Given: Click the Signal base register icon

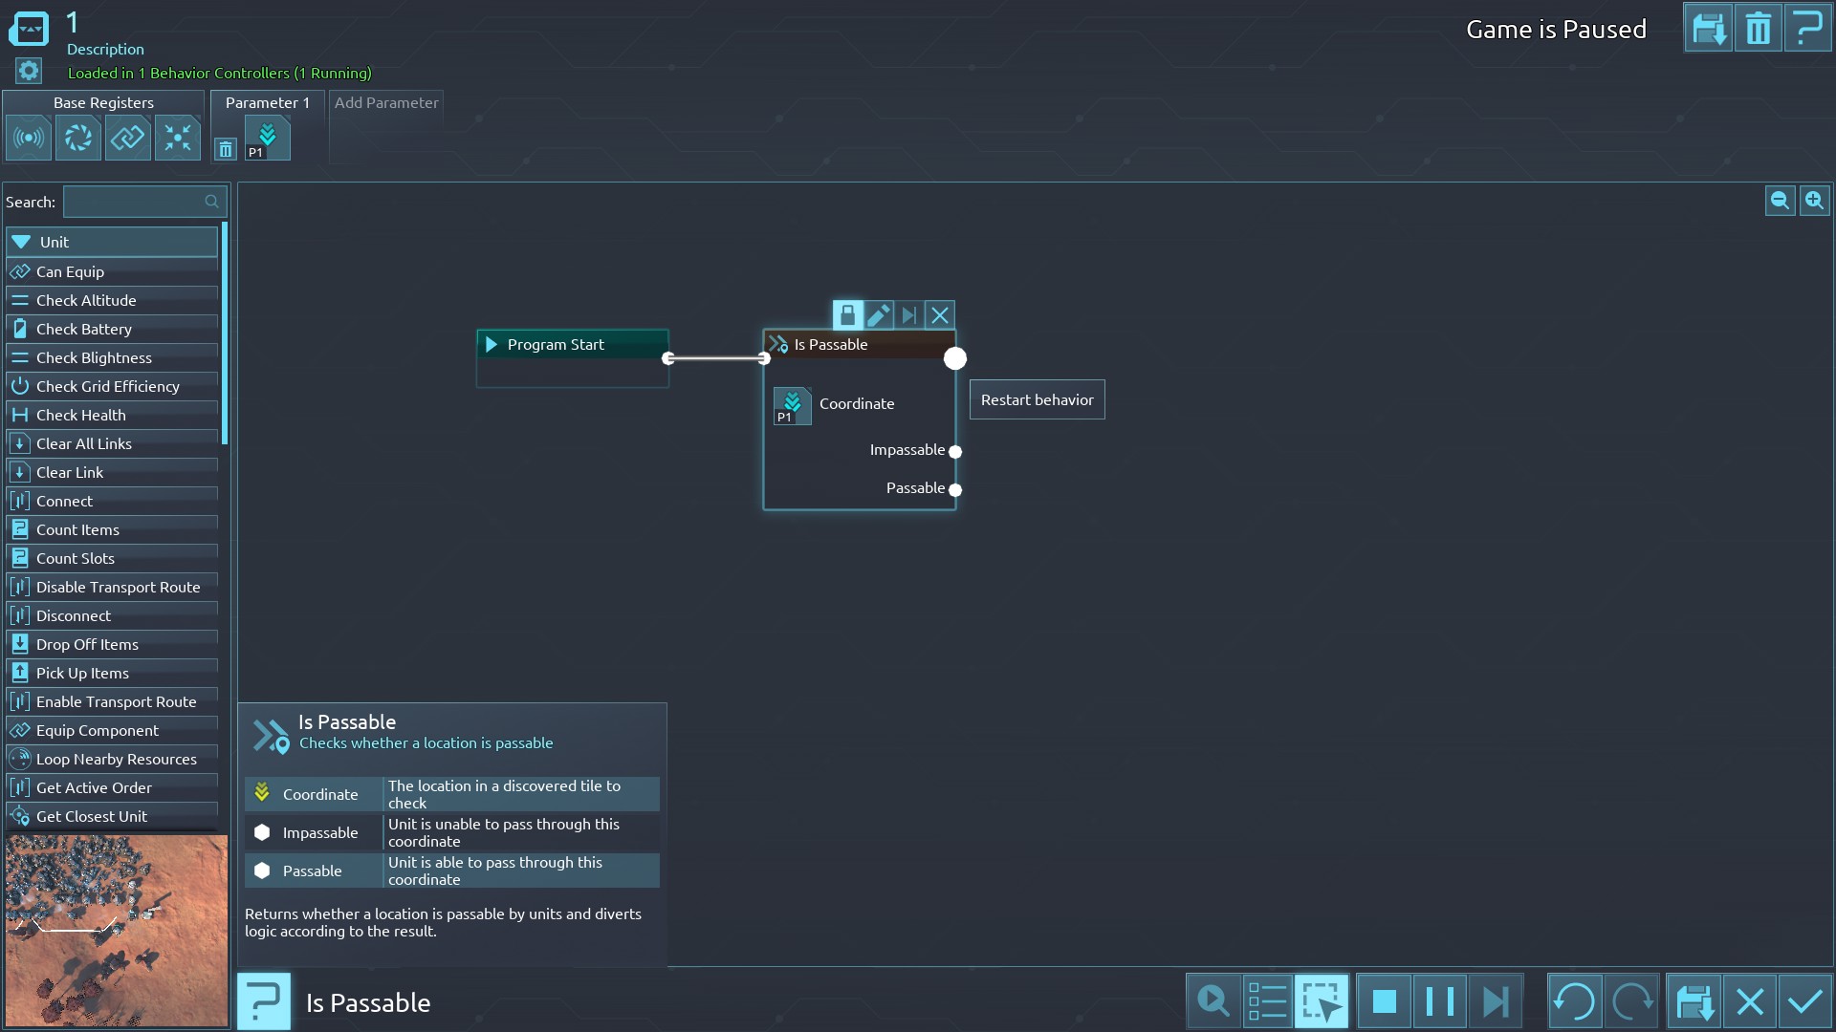Looking at the screenshot, I should (29, 139).
